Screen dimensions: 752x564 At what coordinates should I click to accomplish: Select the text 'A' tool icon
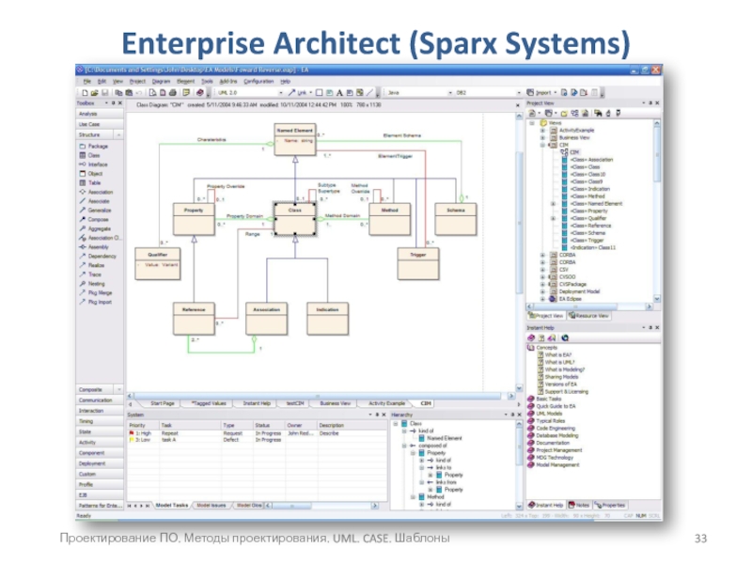click(x=339, y=92)
